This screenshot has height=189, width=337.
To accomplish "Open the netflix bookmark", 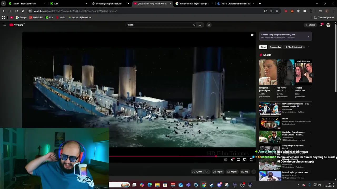I will [61, 18].
